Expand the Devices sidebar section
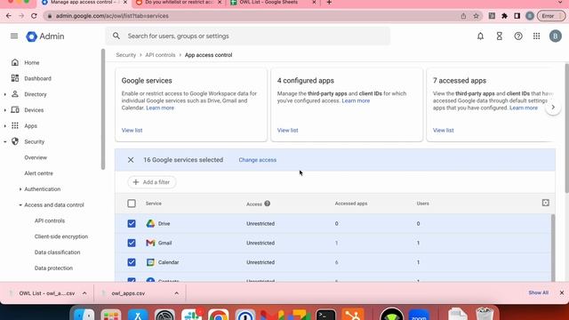The image size is (569, 320). click(x=5, y=110)
